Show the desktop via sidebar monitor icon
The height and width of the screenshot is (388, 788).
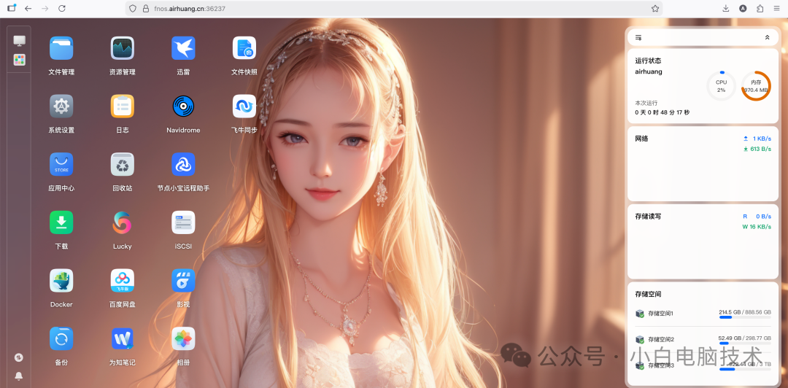(19, 40)
